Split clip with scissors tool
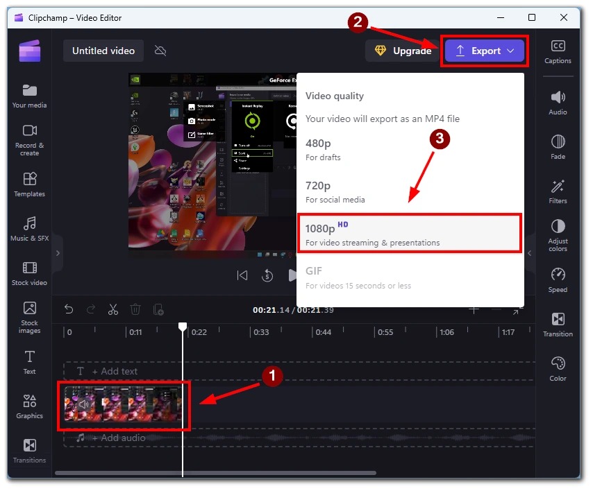The image size is (593, 491). pos(113,310)
